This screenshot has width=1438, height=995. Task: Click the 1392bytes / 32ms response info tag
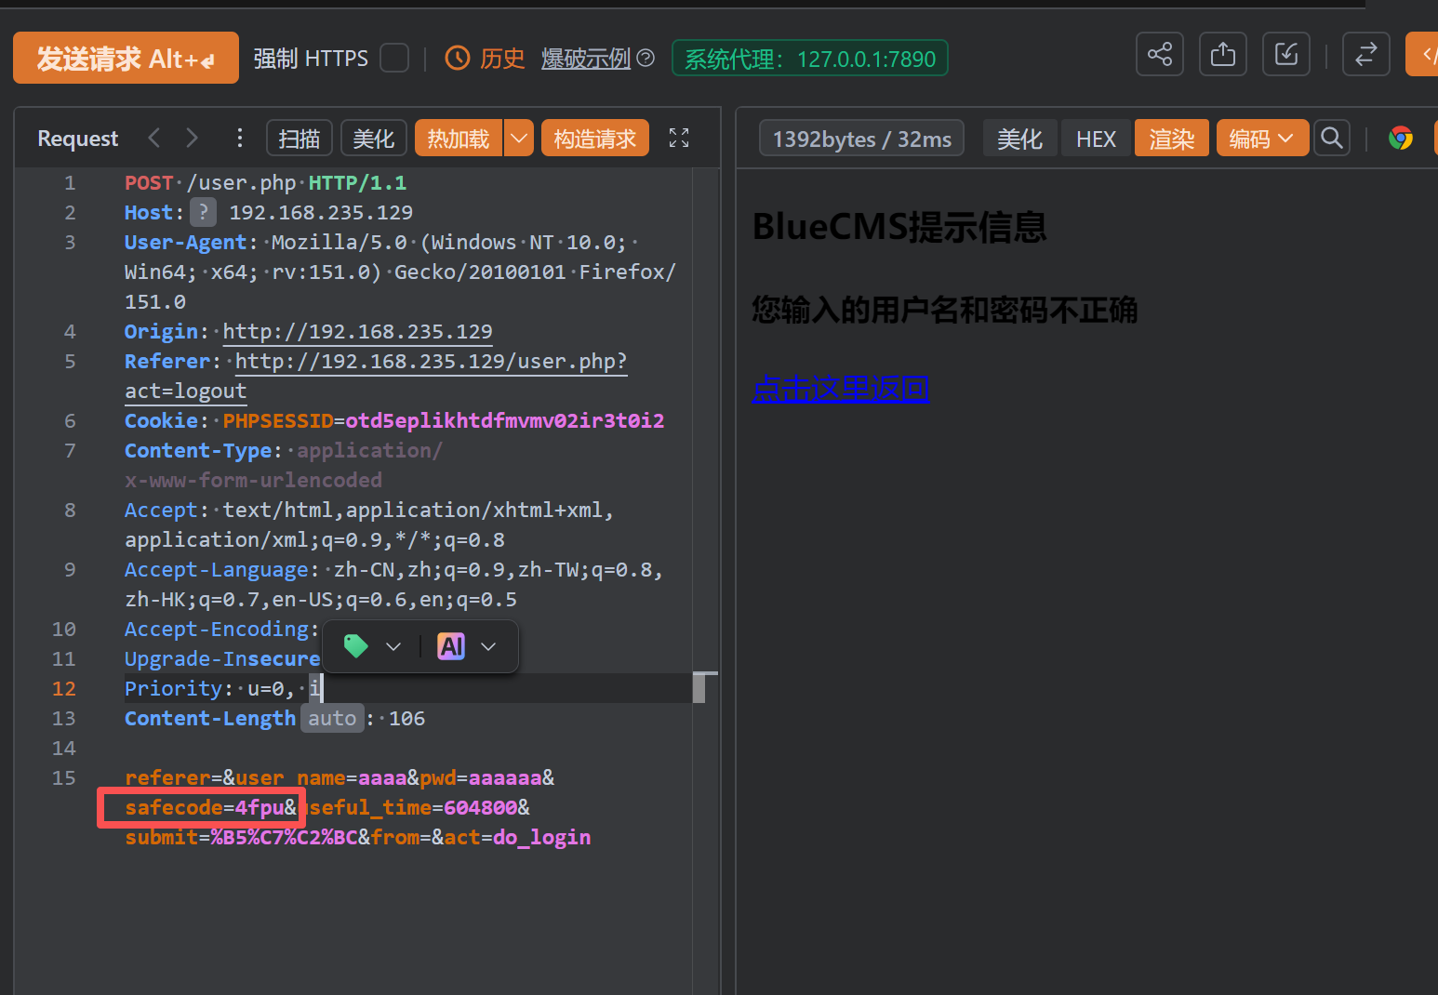click(862, 139)
